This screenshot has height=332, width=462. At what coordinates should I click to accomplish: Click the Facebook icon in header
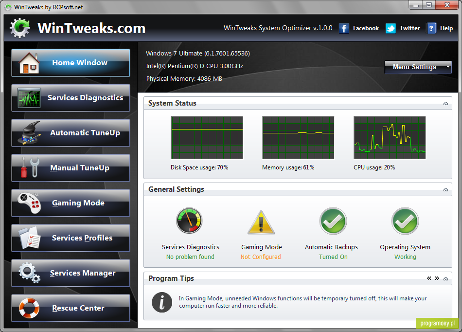(x=344, y=28)
